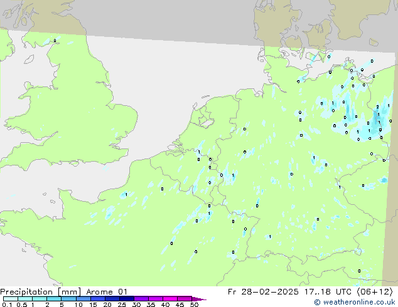Choose the 25–30 mm dark blue legend box
Image resolution: width=398 pixels, height=307 pixels.
126,299
